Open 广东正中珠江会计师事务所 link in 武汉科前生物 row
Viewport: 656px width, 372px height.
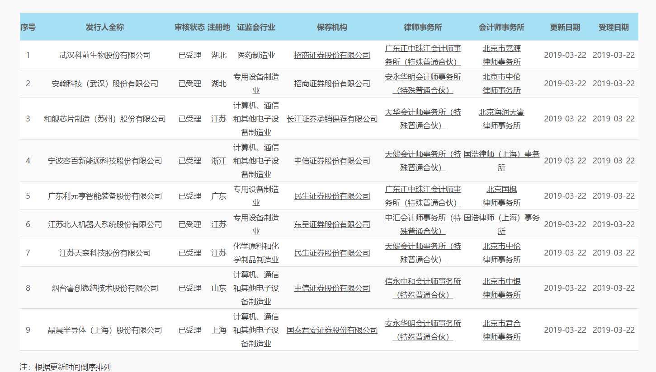pos(423,55)
